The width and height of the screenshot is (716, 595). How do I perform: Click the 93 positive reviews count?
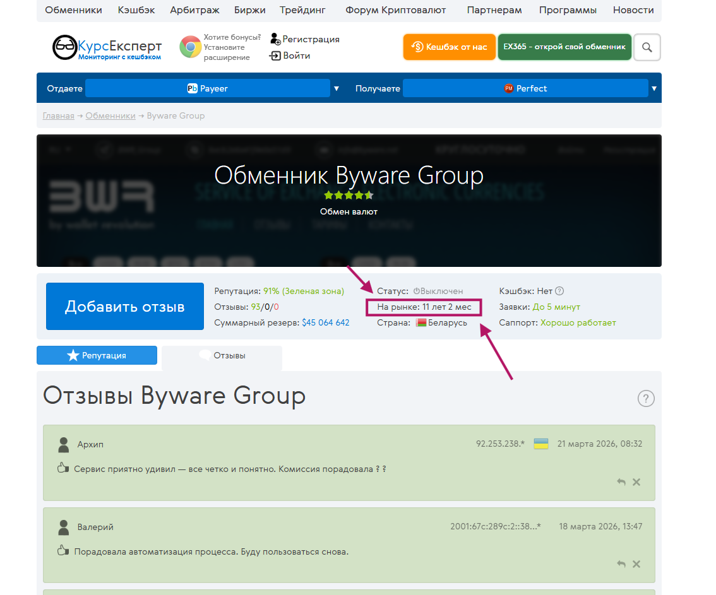tap(256, 307)
